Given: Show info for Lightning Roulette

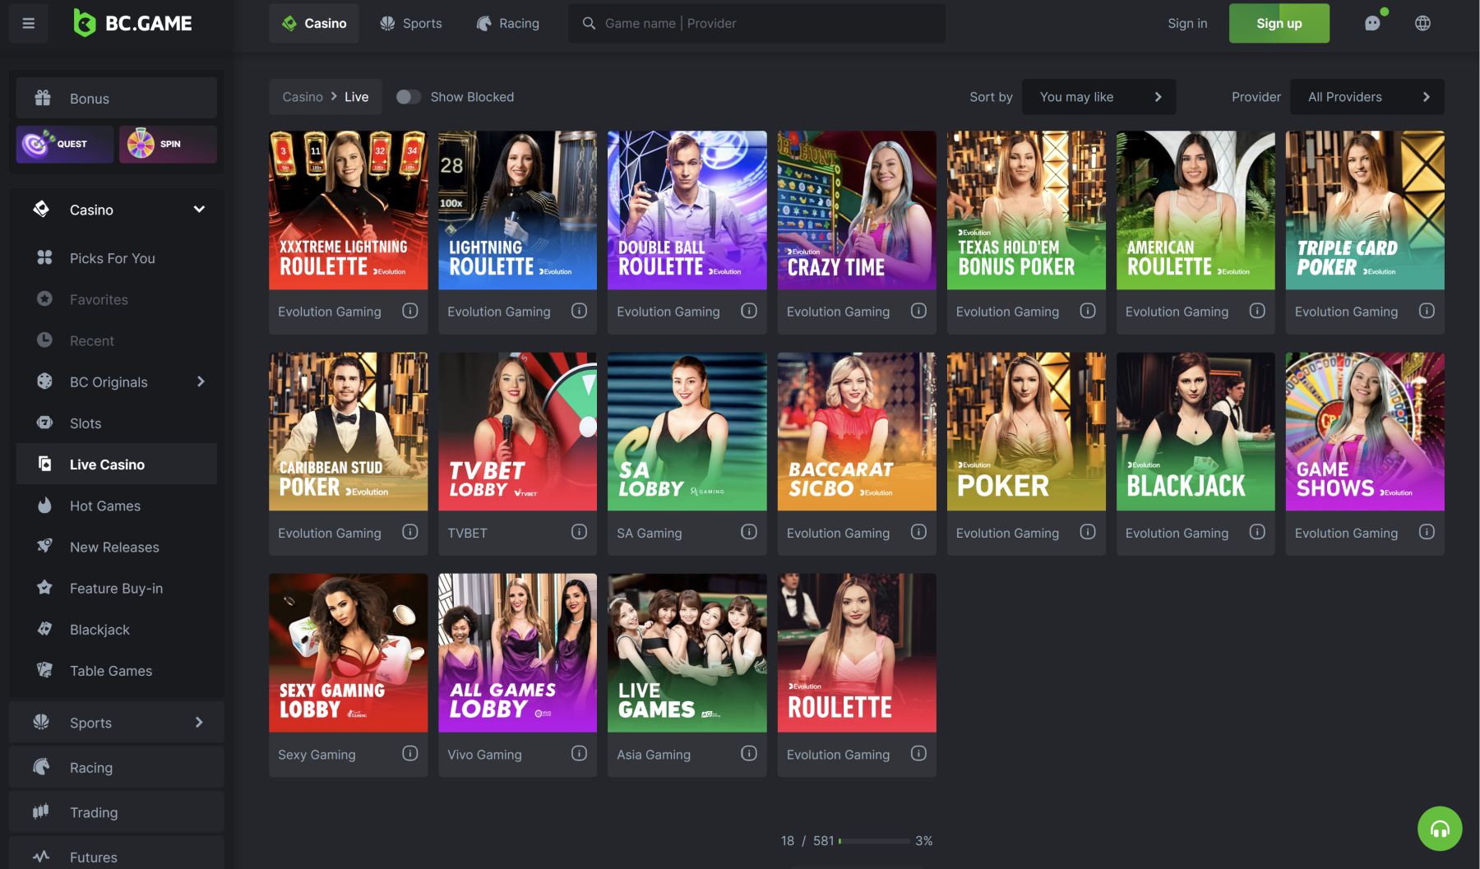Looking at the screenshot, I should pyautogui.click(x=580, y=311).
